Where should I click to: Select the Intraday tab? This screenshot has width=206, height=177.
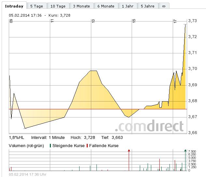click(x=14, y=6)
